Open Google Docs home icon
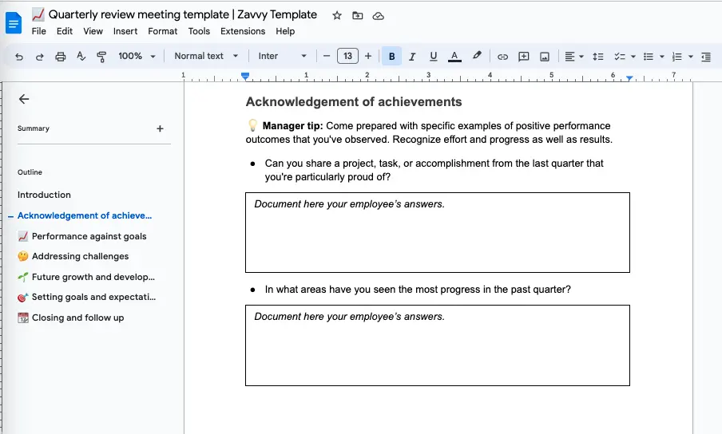Image resolution: width=722 pixels, height=434 pixels. pos(14,22)
